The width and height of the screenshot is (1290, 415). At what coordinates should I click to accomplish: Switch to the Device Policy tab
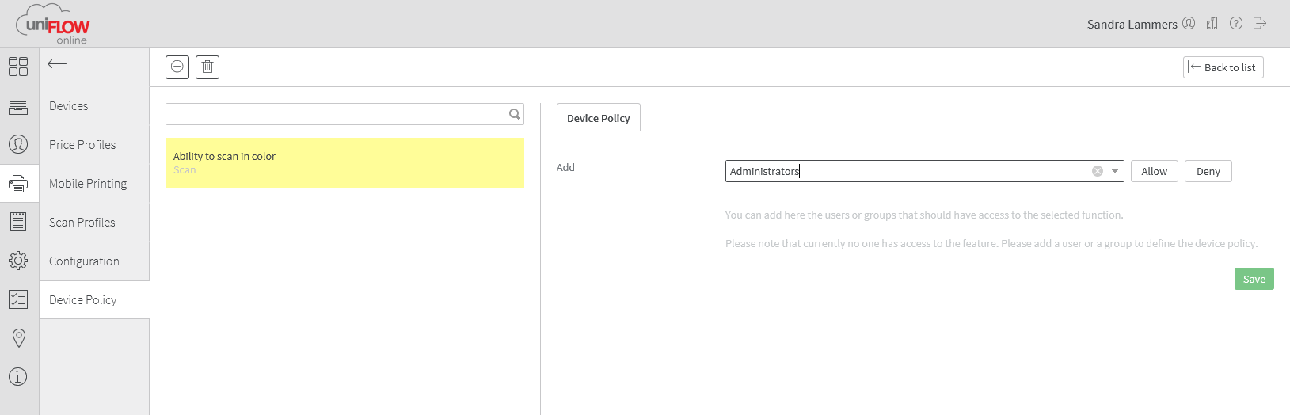(x=599, y=118)
